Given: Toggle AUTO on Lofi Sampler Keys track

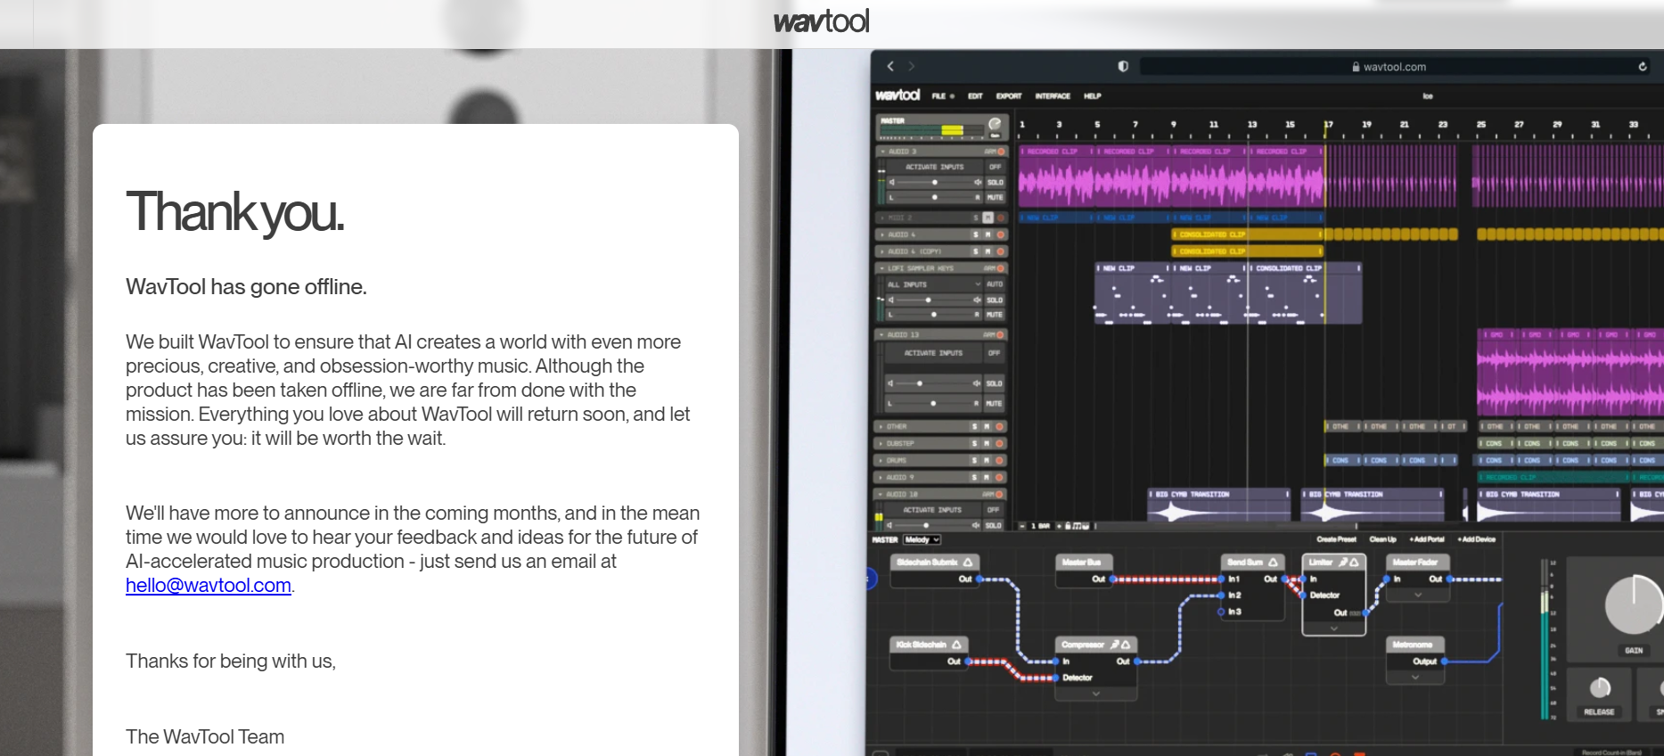Looking at the screenshot, I should [x=995, y=284].
